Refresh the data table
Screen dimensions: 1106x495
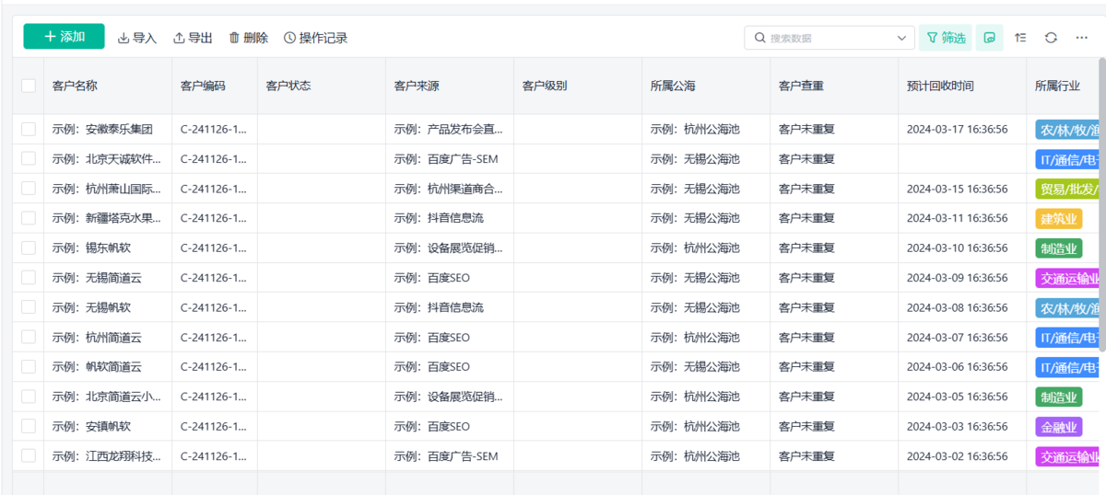(x=1051, y=38)
